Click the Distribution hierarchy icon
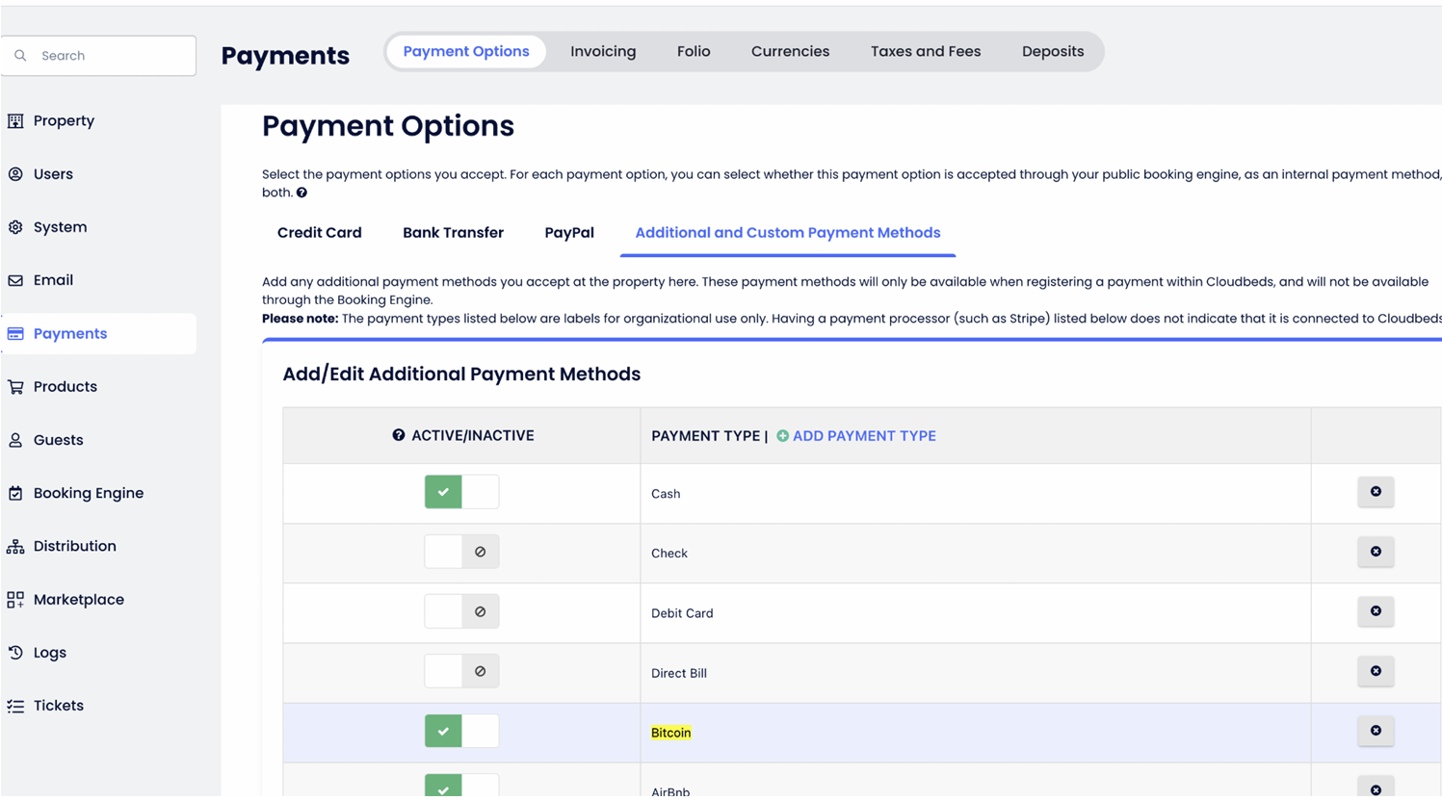1442x801 pixels. click(15, 546)
